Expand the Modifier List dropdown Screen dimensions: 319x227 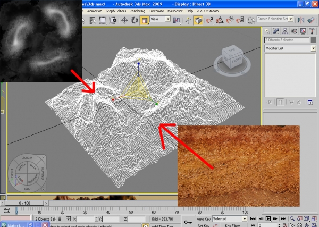click(290, 48)
